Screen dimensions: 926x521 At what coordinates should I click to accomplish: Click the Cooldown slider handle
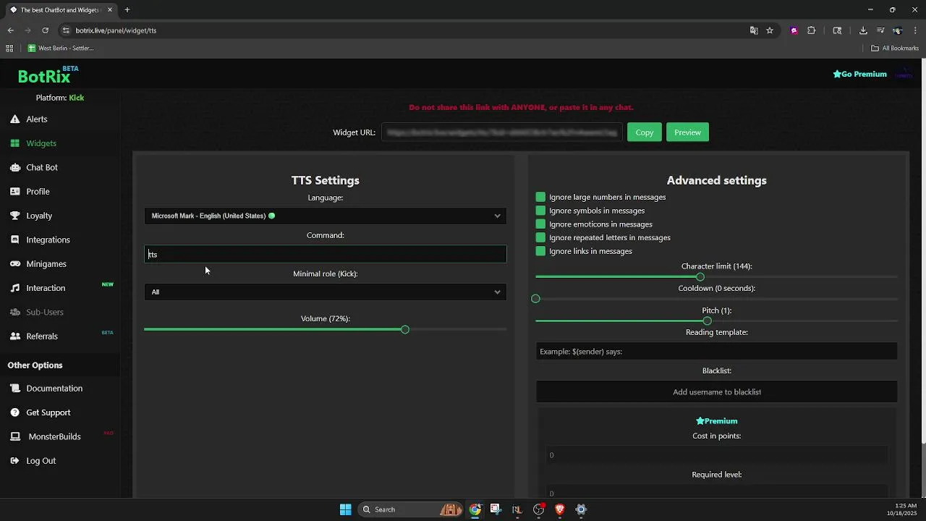(x=535, y=299)
